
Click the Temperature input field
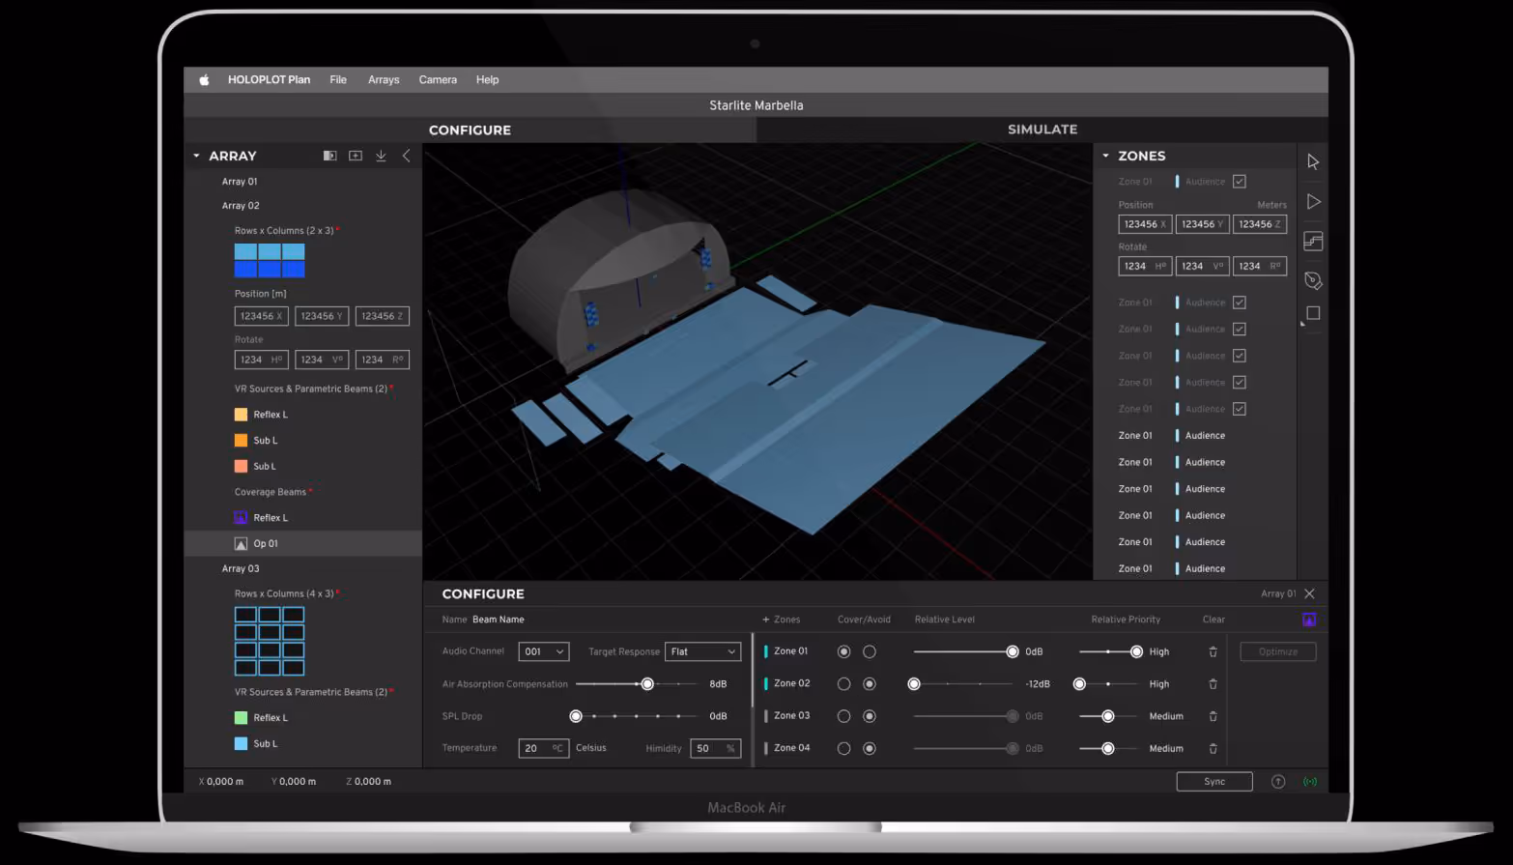pos(544,748)
